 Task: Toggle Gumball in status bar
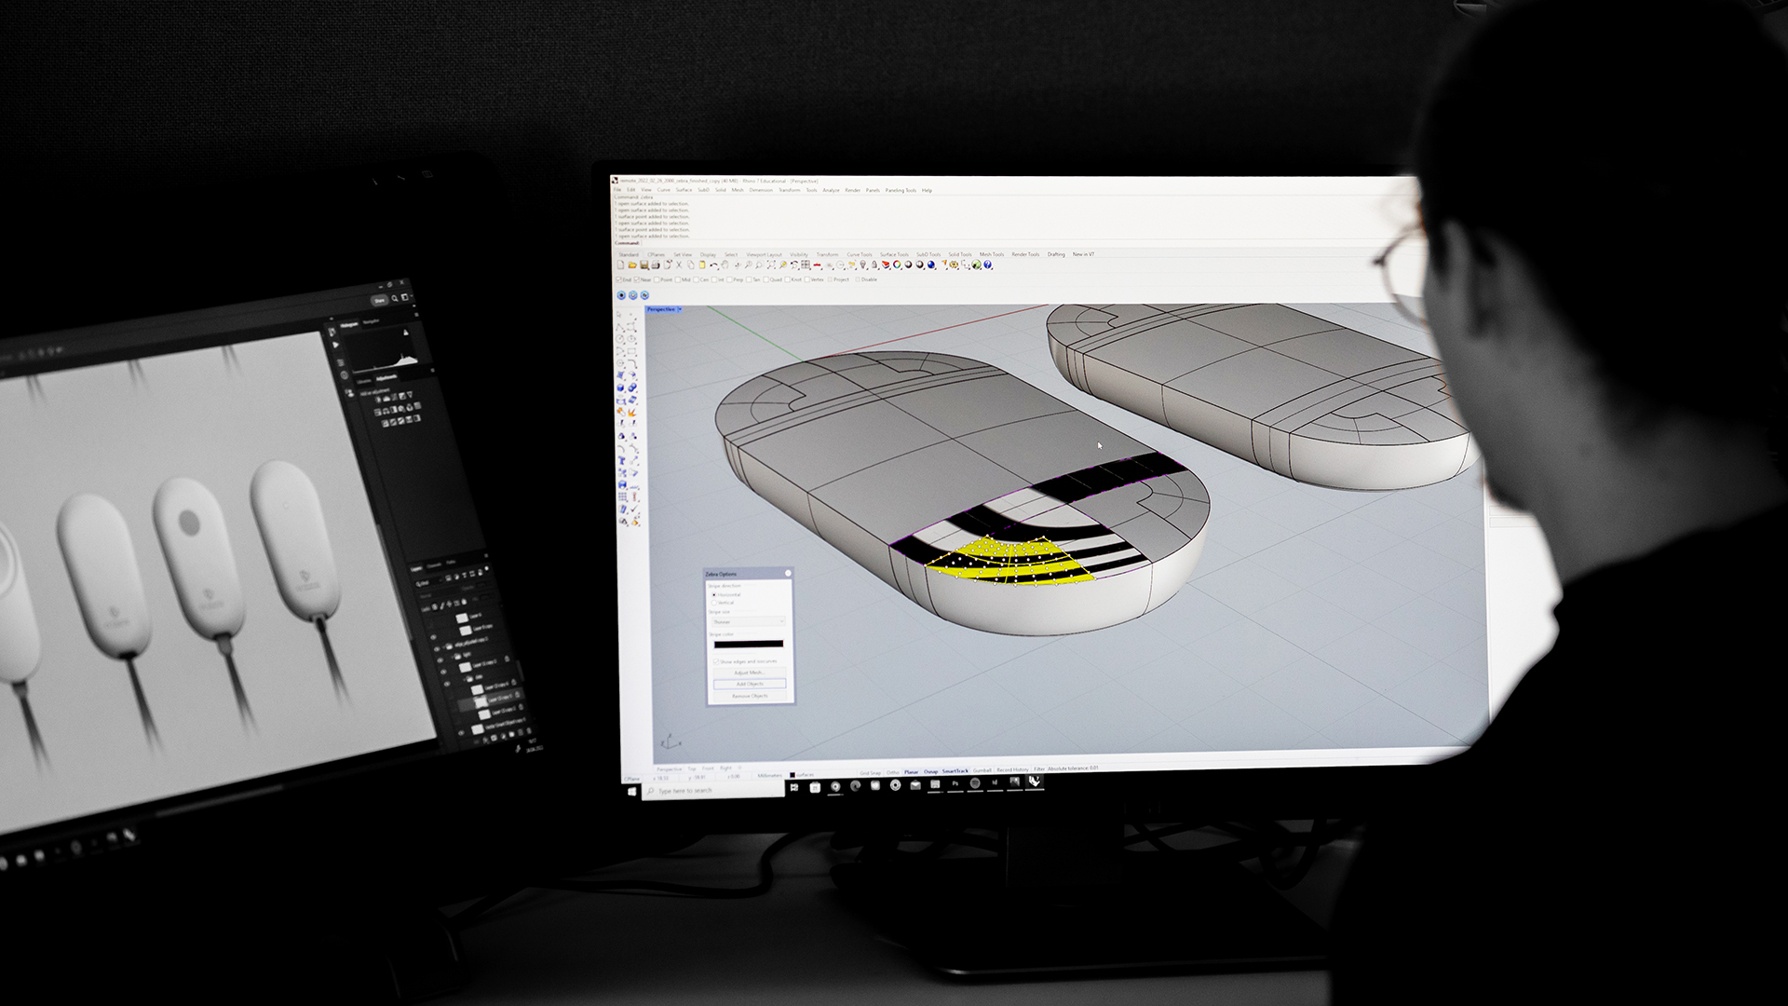(982, 770)
